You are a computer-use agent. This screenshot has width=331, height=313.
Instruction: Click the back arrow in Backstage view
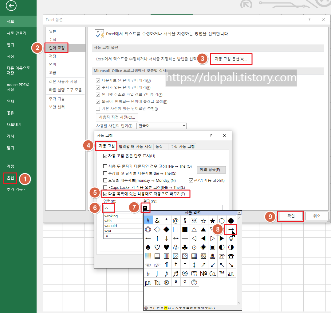tap(11, 6)
